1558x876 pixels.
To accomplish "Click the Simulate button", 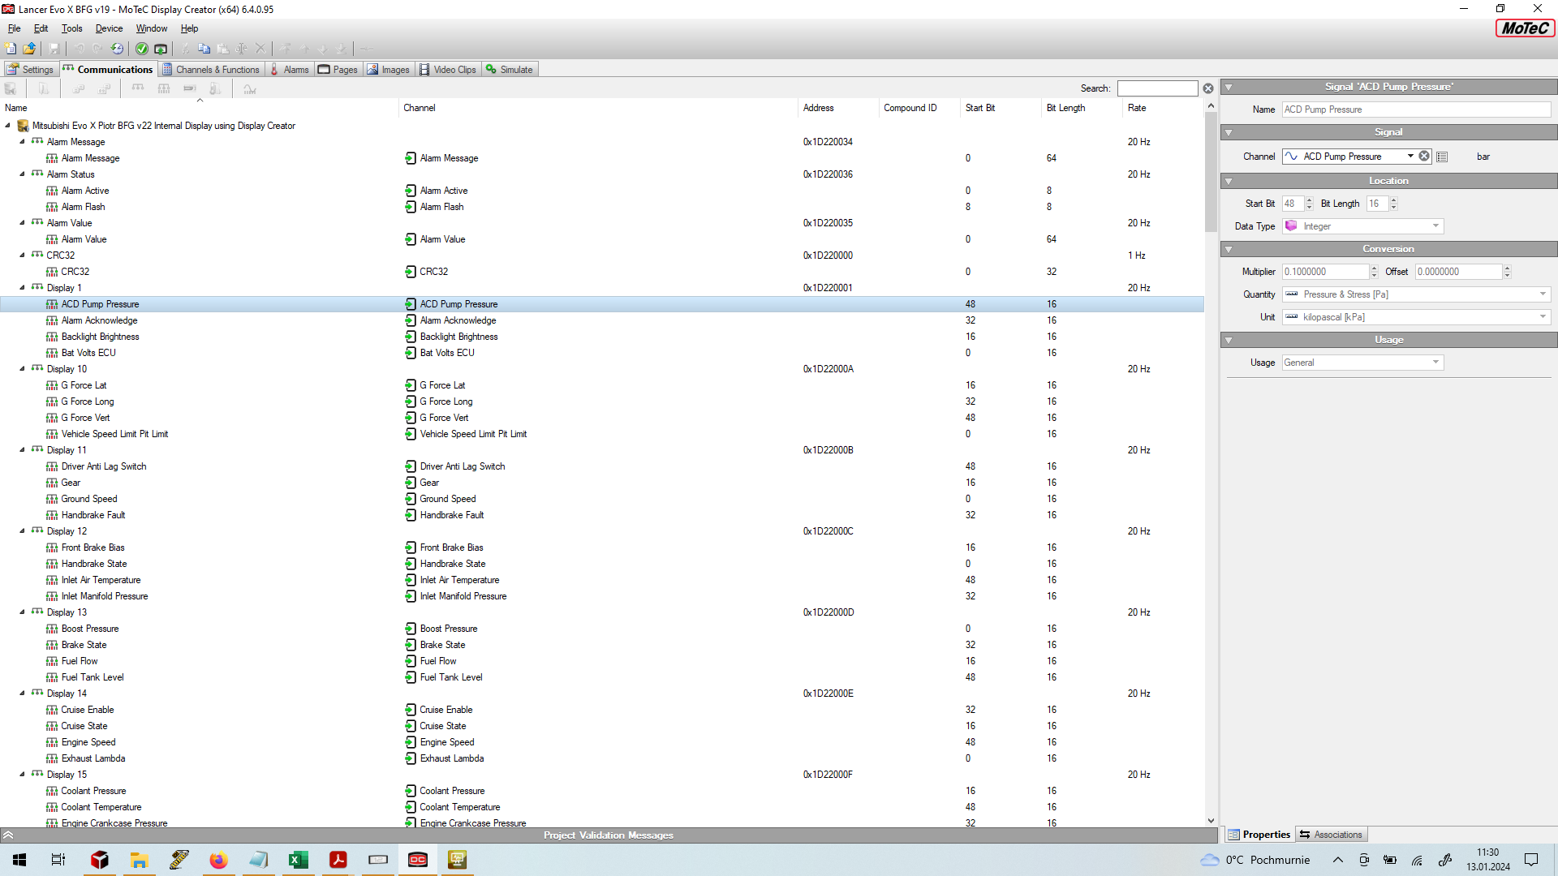I will click(513, 68).
